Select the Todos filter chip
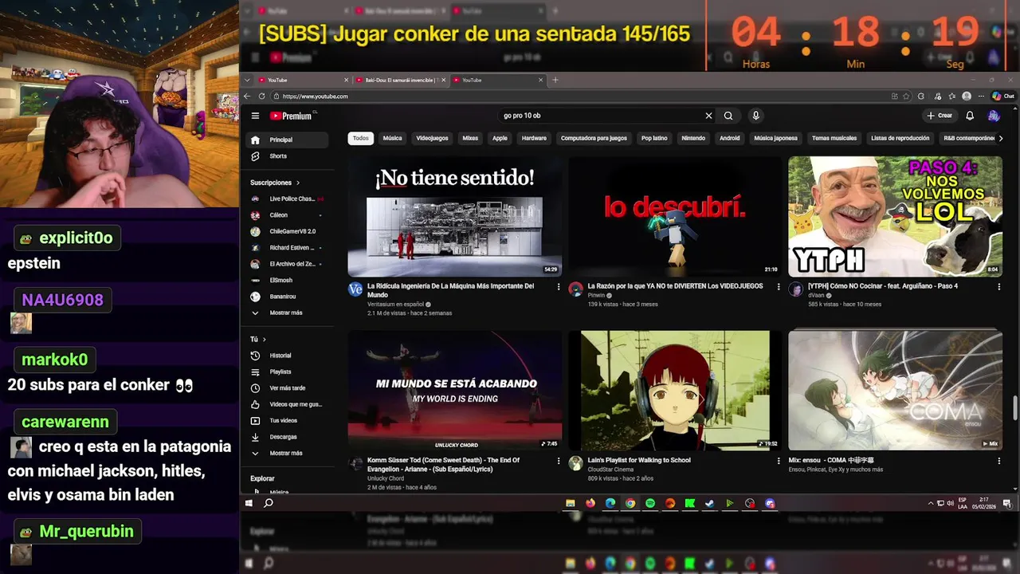This screenshot has width=1020, height=574. pyautogui.click(x=361, y=138)
